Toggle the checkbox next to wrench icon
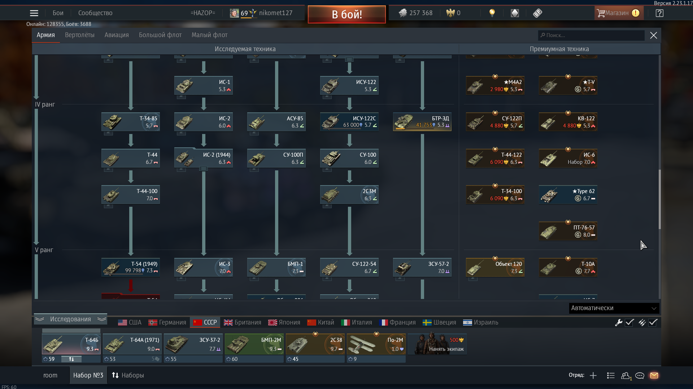This screenshot has height=389, width=693. 629,323
